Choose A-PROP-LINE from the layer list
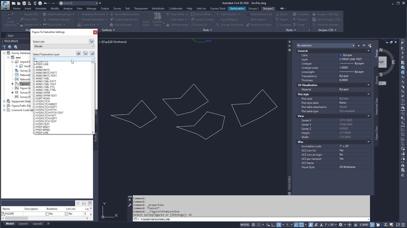The width and height of the screenshot is (407, 228). [41, 64]
